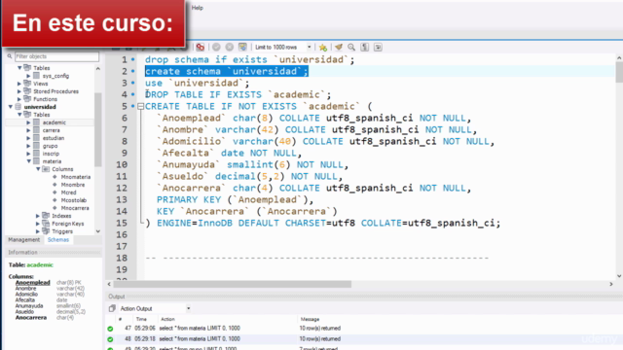This screenshot has width=623, height=350.
Task: Click the Rollback transaction X icon
Action: pyautogui.click(x=230, y=48)
